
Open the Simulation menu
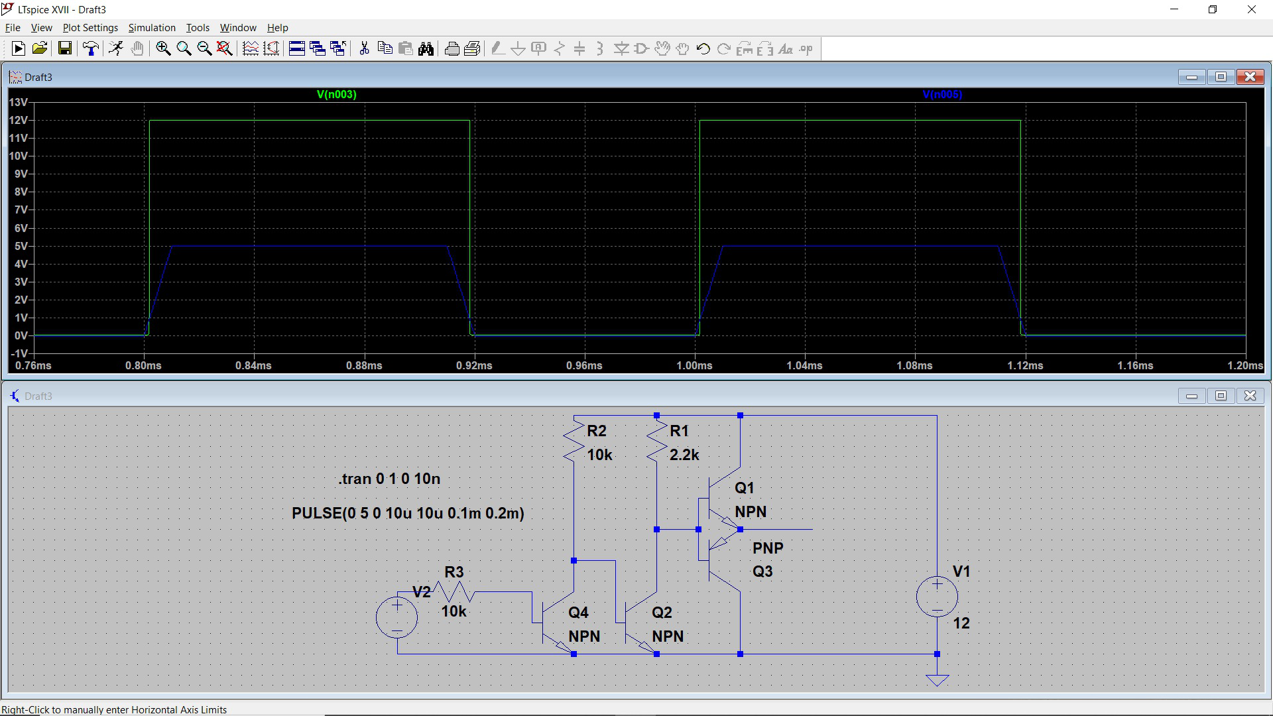pos(152,28)
